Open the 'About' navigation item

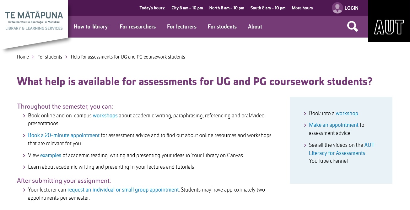click(x=255, y=27)
